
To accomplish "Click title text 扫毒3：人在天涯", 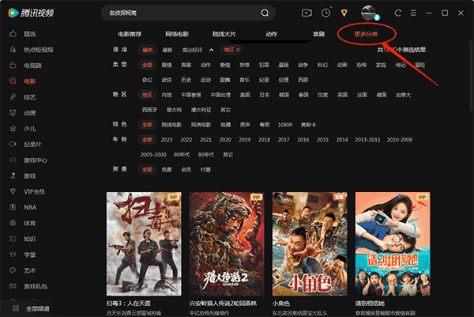I will pos(129,303).
